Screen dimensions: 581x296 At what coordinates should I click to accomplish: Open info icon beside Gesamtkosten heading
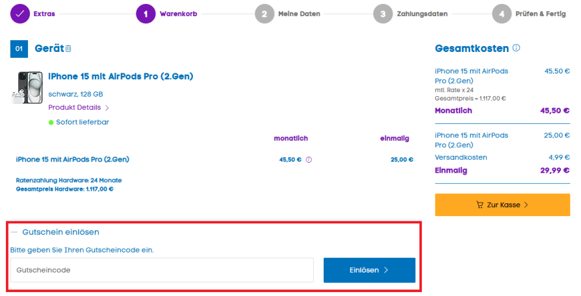(x=516, y=48)
